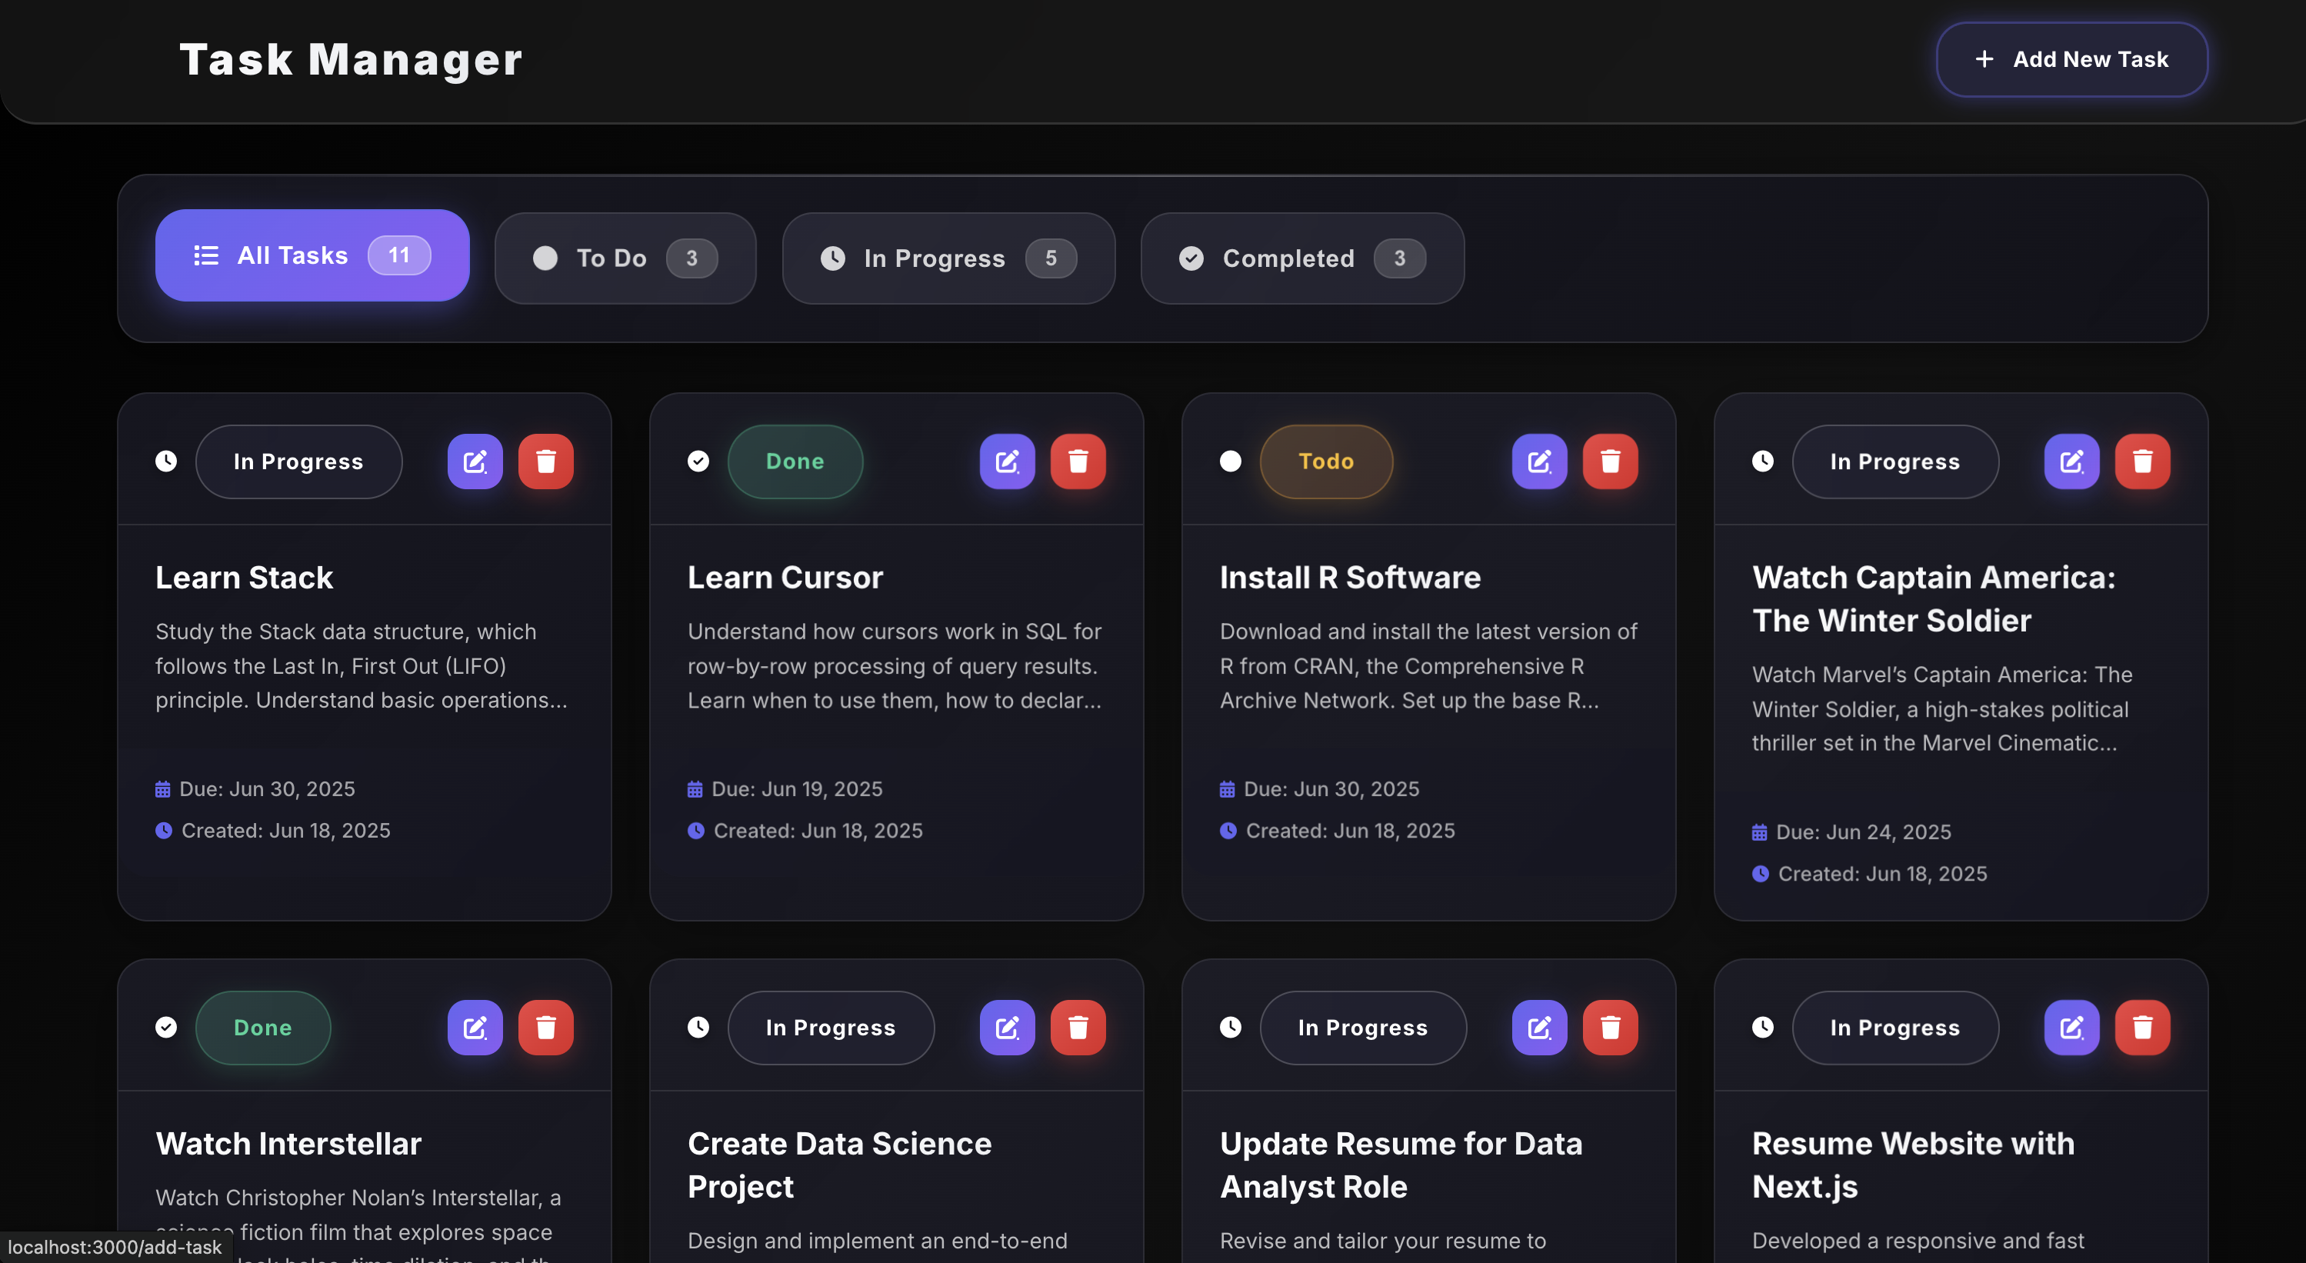
Task: Delete the Update Resume for Data Analyst task
Action: click(x=1610, y=1028)
